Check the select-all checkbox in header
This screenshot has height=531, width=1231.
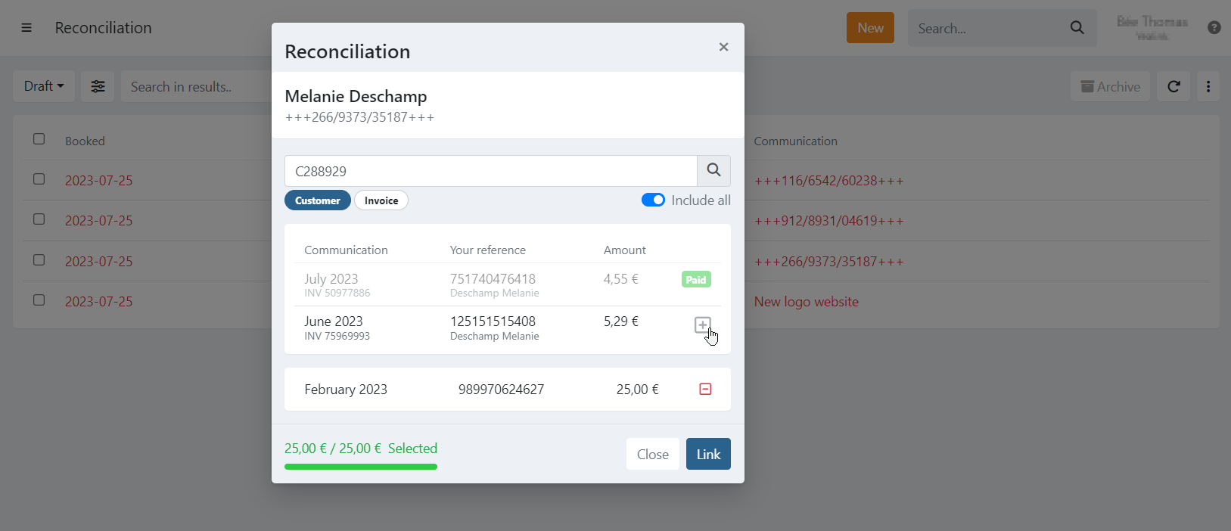pyautogui.click(x=39, y=139)
